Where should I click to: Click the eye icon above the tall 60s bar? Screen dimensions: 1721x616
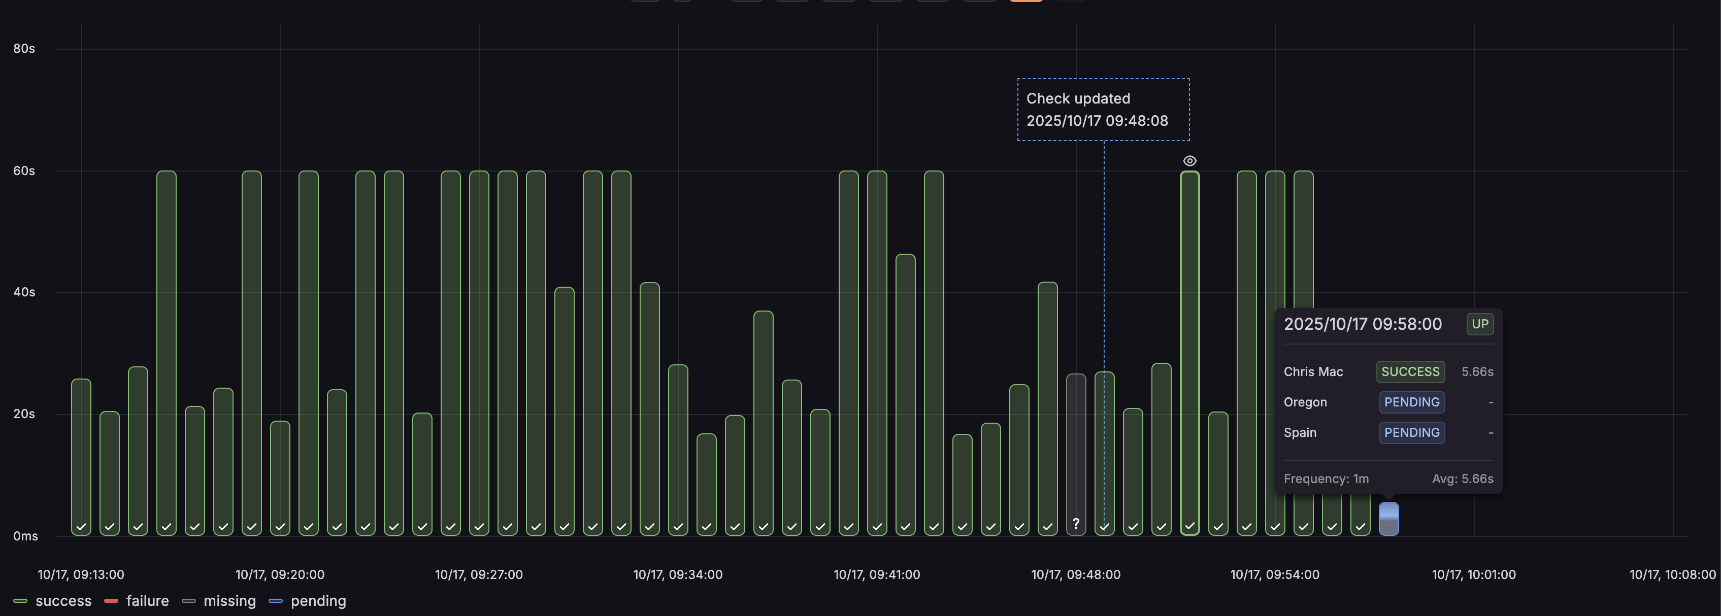point(1190,160)
